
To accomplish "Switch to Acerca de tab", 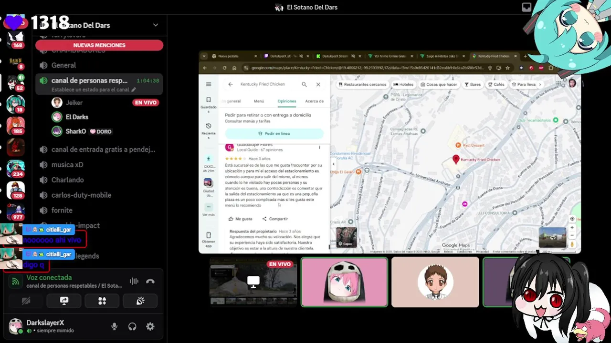I will (x=315, y=101).
